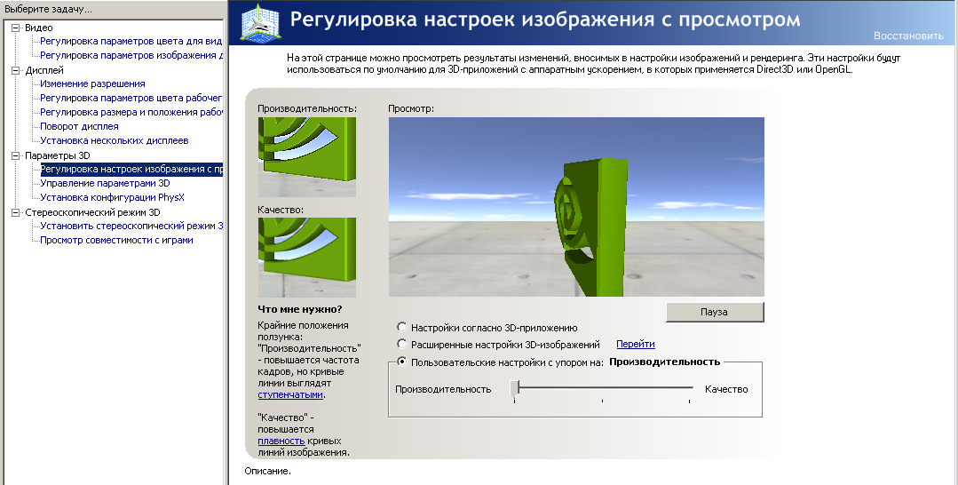Click the Пауза button
Screen dimensions: 958x485
pyautogui.click(x=714, y=312)
